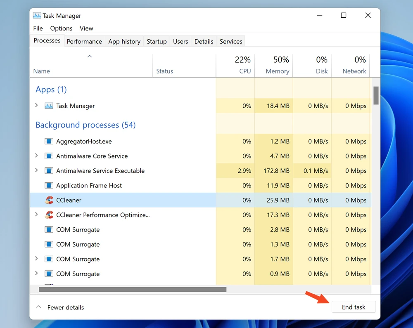
Task: Sort processes by Memory column
Action: 273,65
